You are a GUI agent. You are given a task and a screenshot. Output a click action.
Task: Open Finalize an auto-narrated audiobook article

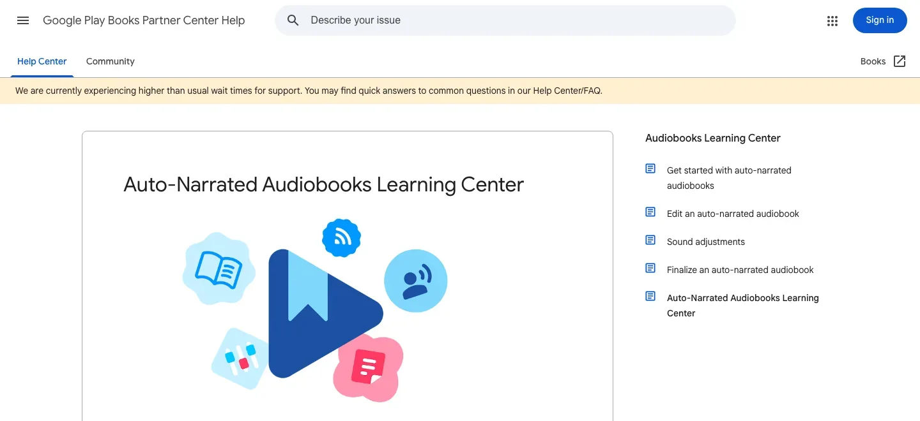tap(740, 270)
